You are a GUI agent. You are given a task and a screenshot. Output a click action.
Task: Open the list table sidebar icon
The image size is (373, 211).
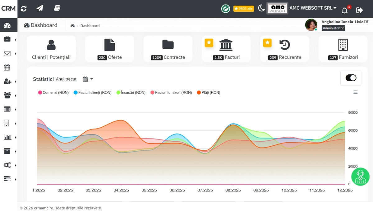tap(7, 109)
